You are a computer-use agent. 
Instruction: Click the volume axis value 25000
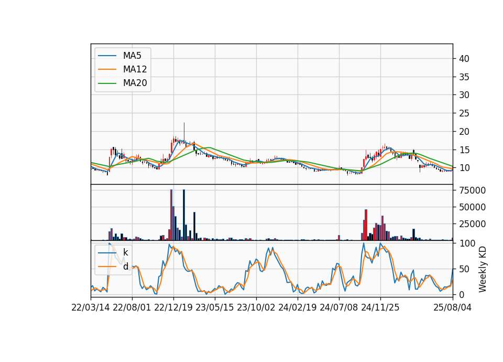coord(472,224)
